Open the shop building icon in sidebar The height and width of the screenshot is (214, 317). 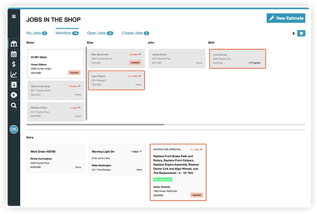14,43
